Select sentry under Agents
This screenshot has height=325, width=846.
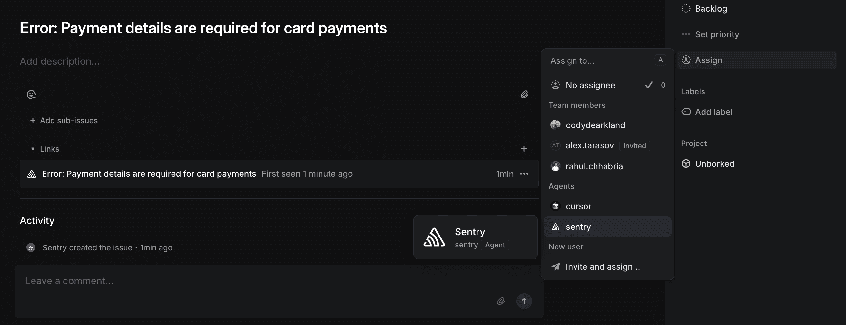[x=578, y=227]
